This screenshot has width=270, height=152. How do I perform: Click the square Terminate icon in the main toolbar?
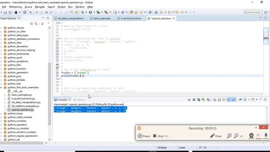tap(46, 12)
